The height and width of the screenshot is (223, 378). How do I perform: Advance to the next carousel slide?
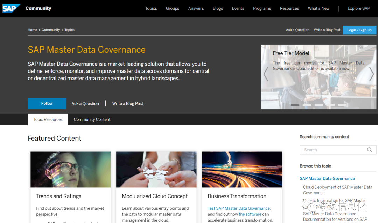pos(371,74)
